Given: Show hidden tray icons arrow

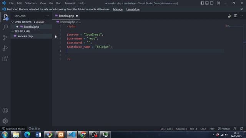Looking at the screenshot, I should (213, 135).
